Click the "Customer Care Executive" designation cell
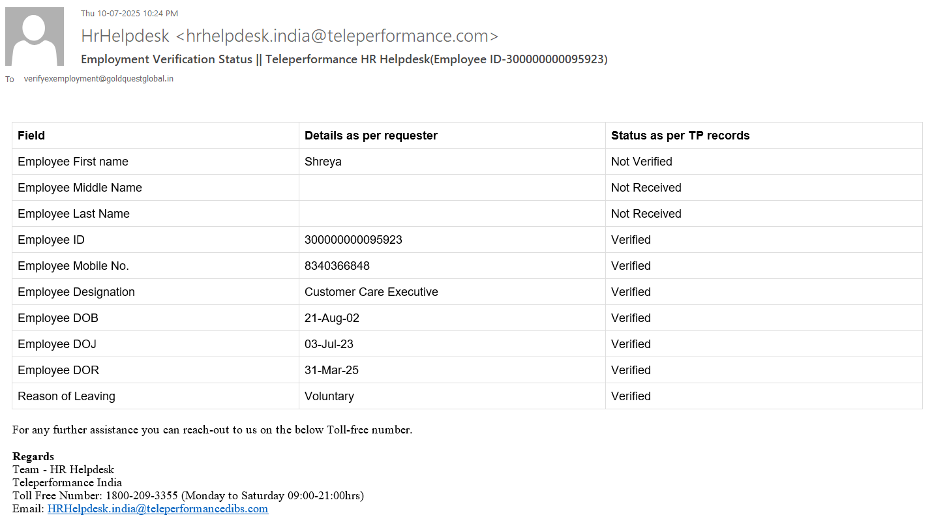 371,292
